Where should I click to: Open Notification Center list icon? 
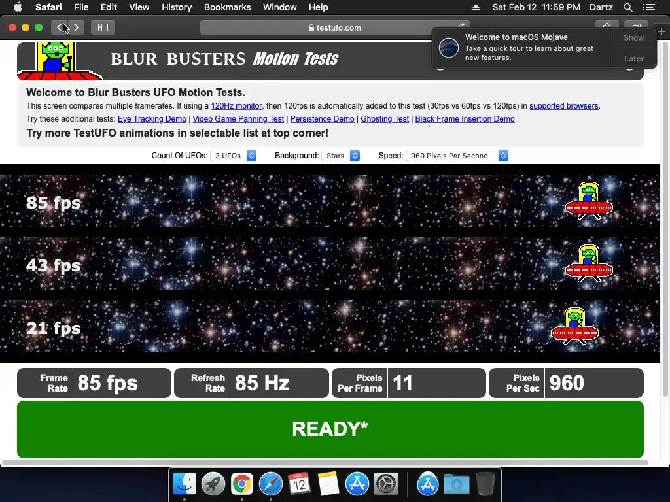[649, 7]
